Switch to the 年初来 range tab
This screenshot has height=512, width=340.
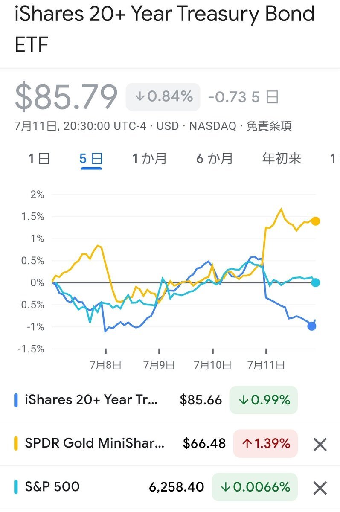pos(282,159)
